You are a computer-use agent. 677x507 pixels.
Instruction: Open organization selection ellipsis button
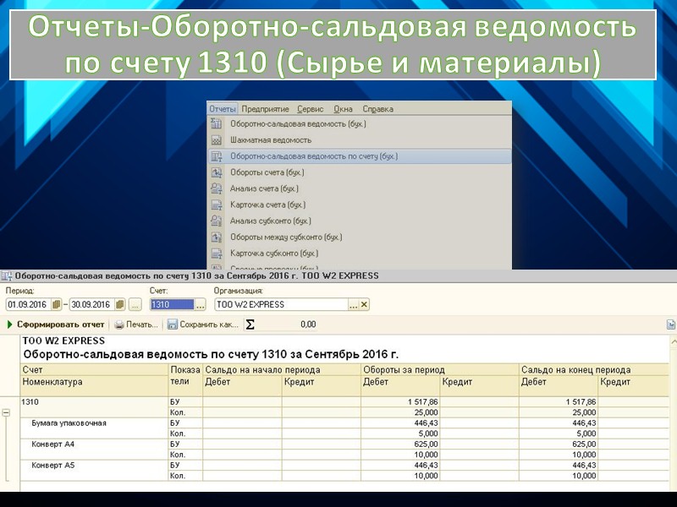pos(354,305)
